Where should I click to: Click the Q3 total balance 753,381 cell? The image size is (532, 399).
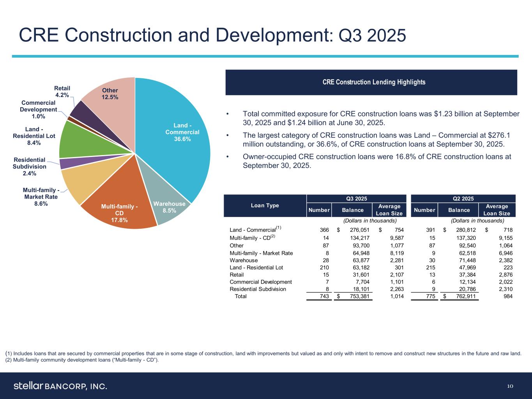pos(357,296)
